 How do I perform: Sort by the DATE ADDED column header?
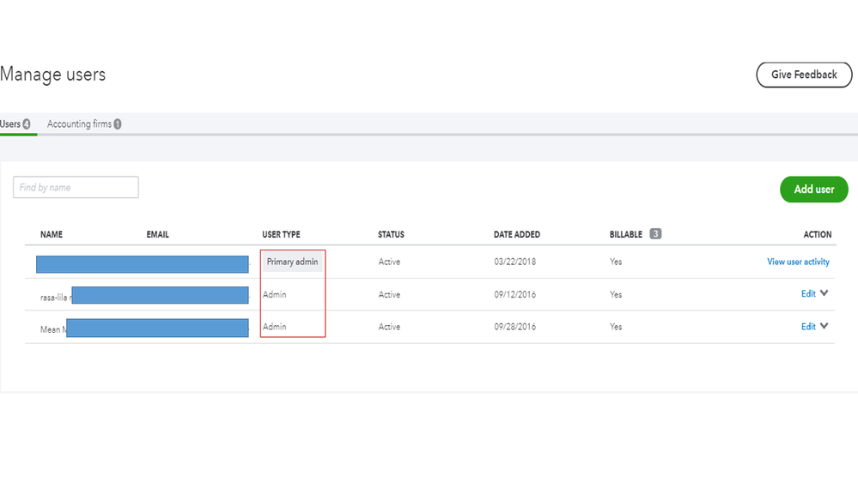[x=516, y=234]
